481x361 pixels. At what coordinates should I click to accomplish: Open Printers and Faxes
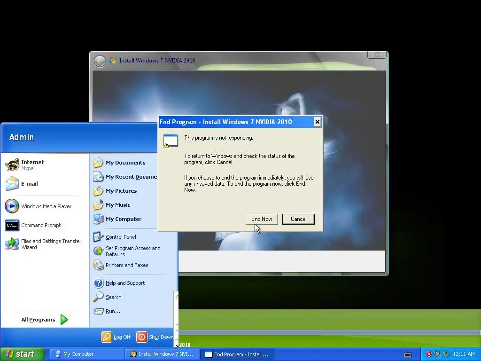point(121,265)
